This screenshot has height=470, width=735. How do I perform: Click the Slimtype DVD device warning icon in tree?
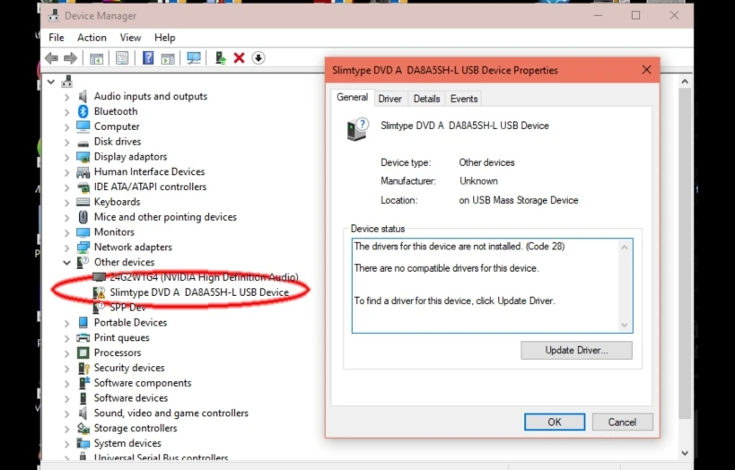click(99, 292)
